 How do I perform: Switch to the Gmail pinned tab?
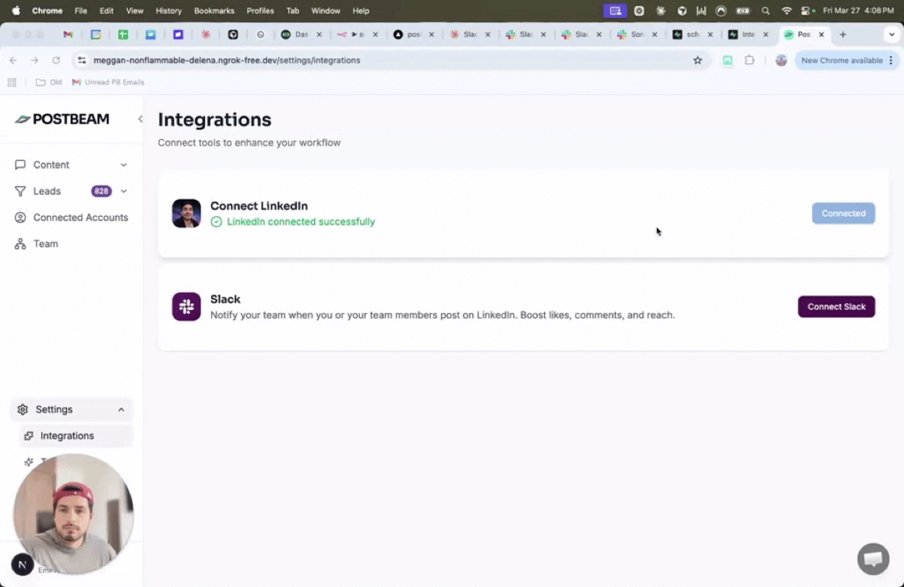tap(68, 35)
